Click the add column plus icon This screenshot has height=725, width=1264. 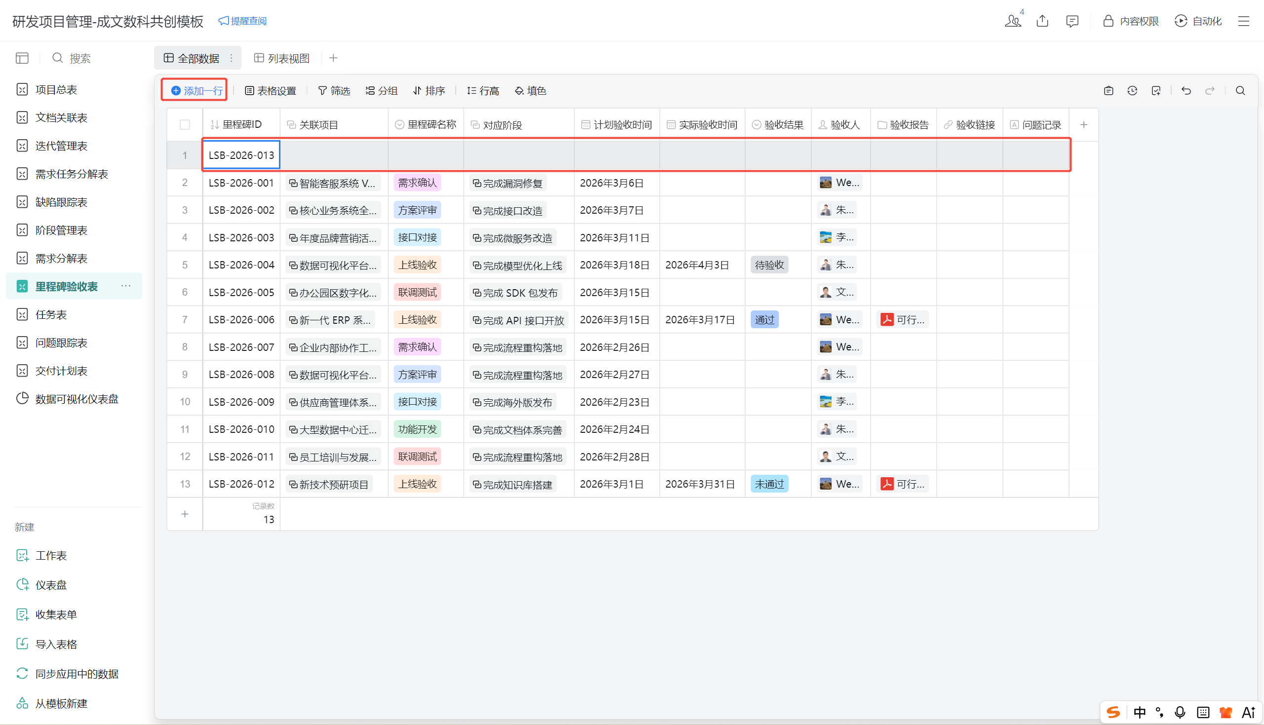click(x=1083, y=124)
